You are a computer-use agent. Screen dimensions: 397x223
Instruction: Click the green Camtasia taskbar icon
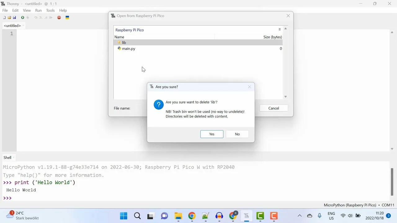(x=260, y=216)
